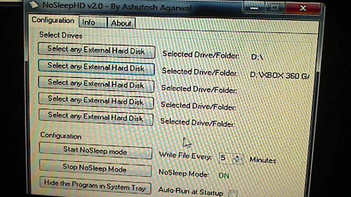Minimize the NoSleepHD window
Image resolution: width=351 pixels, height=197 pixels.
coord(254,8)
